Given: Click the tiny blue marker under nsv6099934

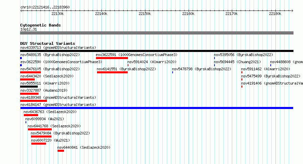Looking at the screenshot, I should 26,122.
